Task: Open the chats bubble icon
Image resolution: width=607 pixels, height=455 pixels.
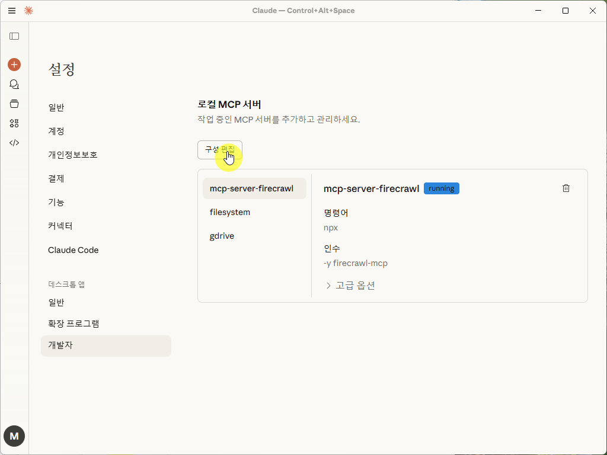Action: pos(14,84)
